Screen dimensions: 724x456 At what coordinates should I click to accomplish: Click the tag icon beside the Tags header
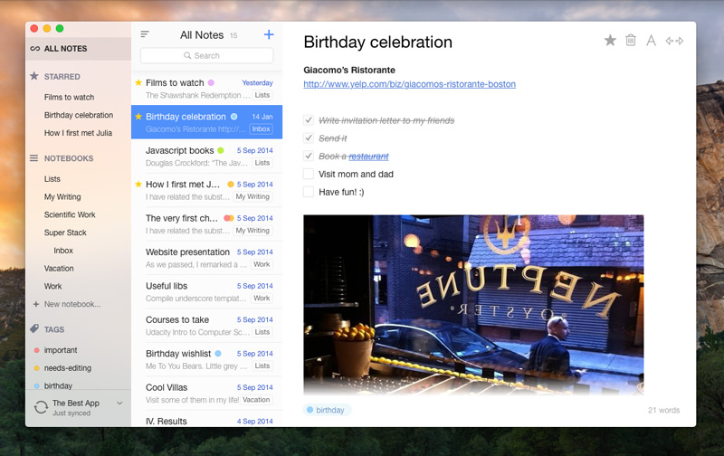(x=34, y=329)
